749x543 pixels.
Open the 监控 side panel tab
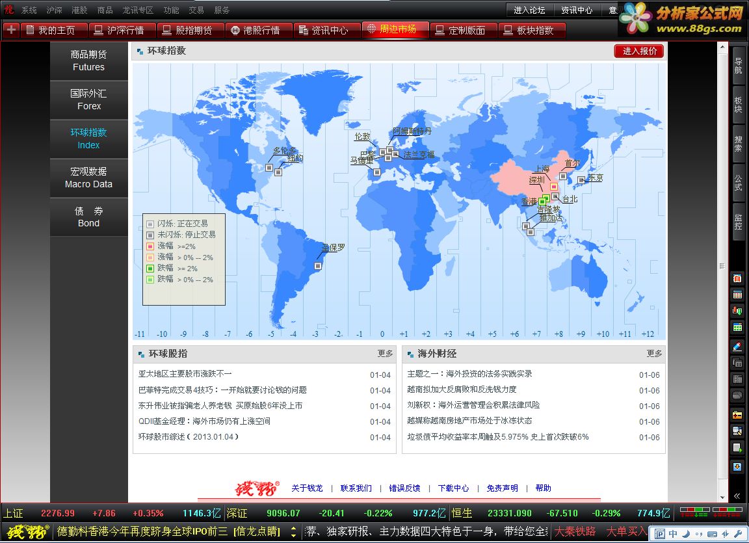738,222
